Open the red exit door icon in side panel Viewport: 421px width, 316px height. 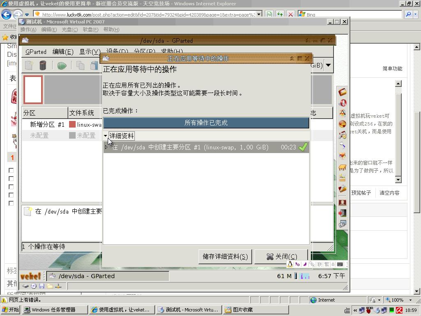pos(342,213)
